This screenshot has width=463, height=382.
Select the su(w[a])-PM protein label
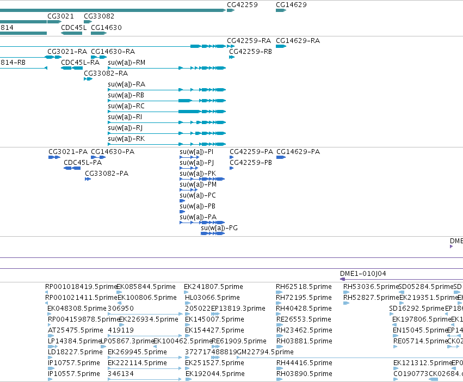198,184
